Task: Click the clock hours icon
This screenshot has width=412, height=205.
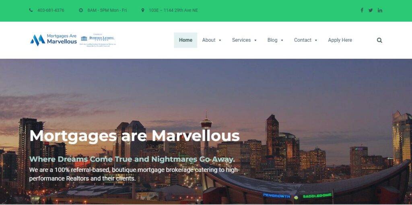Action: point(81,10)
